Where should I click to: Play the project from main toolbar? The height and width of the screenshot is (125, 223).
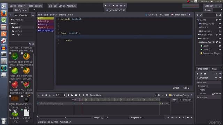[105, 6]
